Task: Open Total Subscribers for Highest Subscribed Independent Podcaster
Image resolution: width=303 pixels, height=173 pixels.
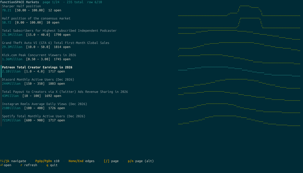Action: pos(59,31)
